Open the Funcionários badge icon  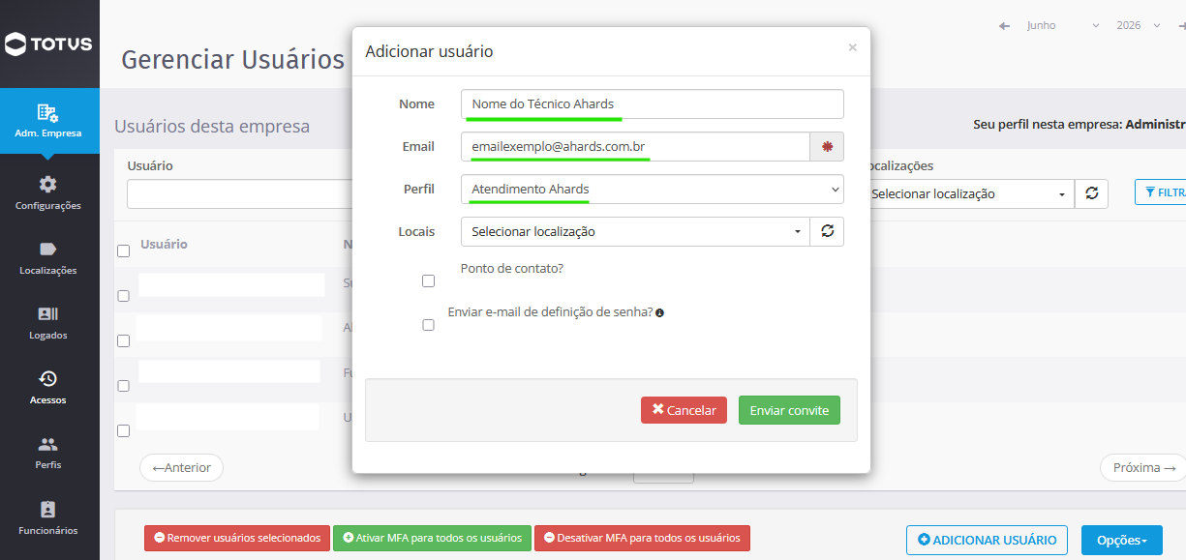pyautogui.click(x=47, y=509)
